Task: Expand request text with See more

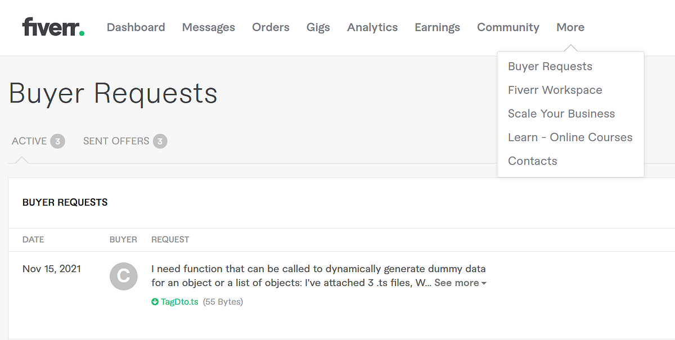Action: click(460, 283)
